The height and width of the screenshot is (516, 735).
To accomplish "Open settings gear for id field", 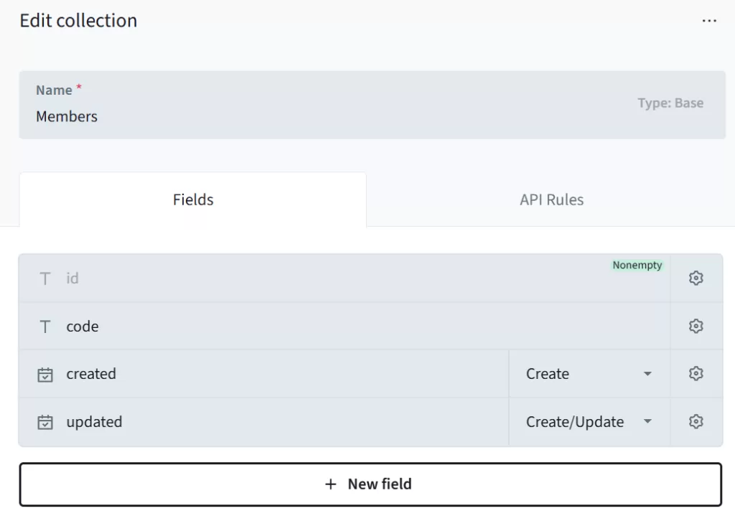I will (696, 278).
